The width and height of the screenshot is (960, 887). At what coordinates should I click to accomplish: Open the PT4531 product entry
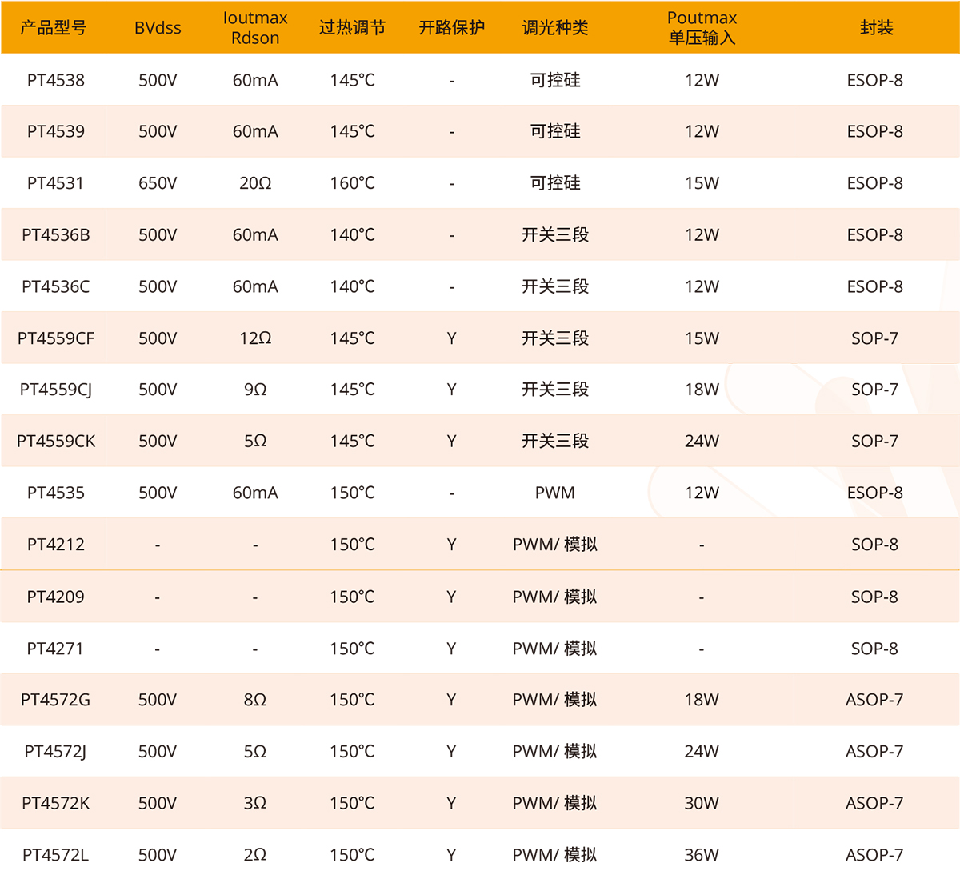pyautogui.click(x=55, y=183)
